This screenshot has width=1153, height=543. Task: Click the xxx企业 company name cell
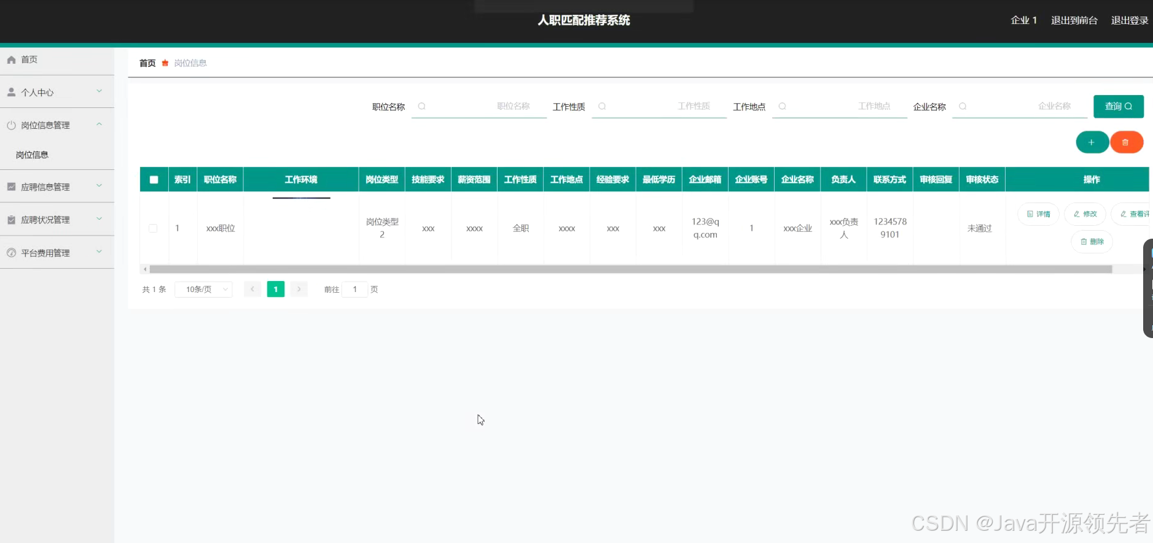tap(798, 228)
